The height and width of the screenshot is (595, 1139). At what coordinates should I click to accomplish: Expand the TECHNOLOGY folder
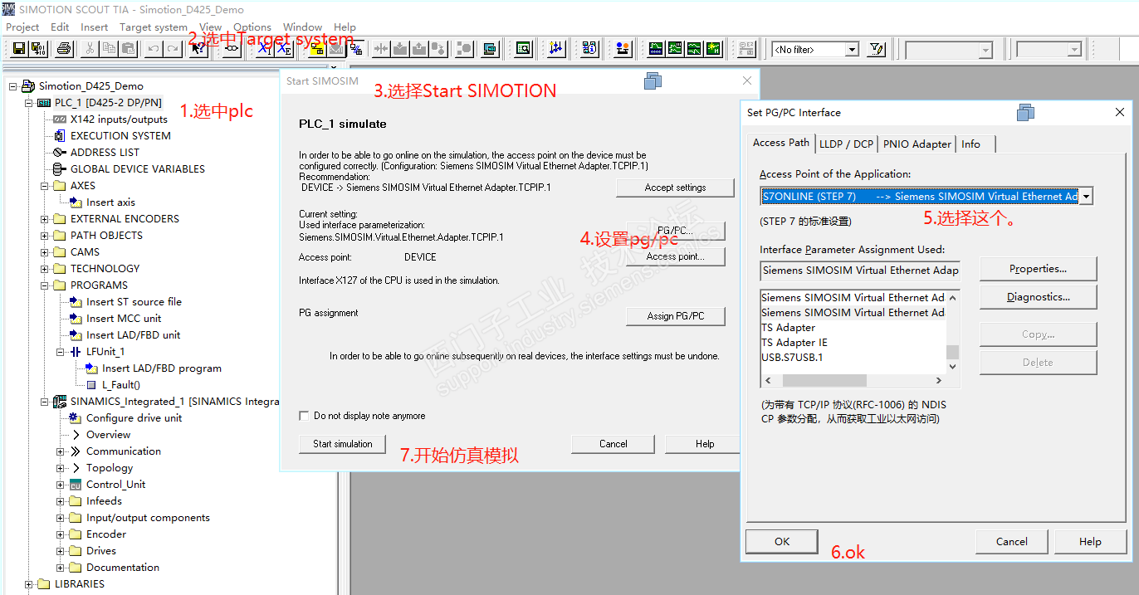point(44,269)
